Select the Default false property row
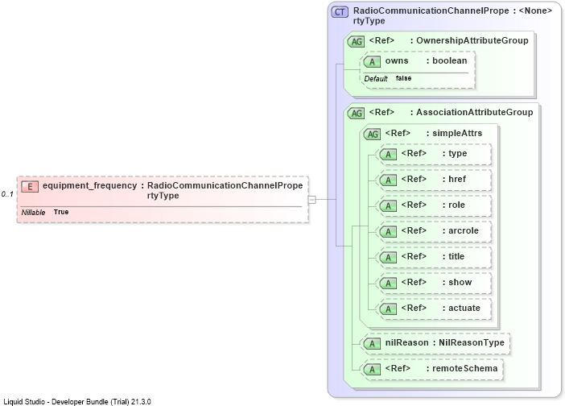The height and width of the screenshot is (406, 565). pos(388,78)
